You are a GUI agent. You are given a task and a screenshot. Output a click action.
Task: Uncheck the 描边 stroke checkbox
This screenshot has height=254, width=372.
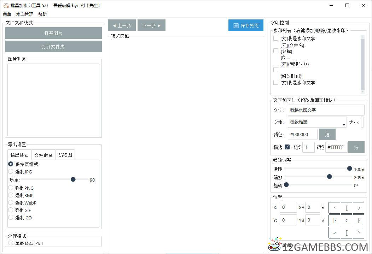(287, 147)
